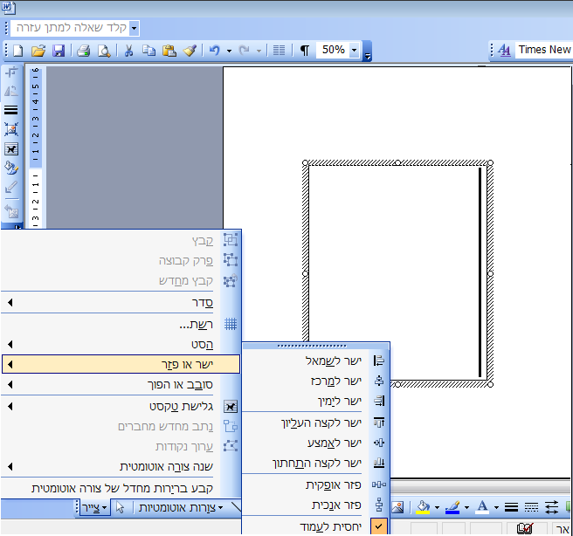Viewport: 573px width, 536px height.
Task: Toggle the 'יחסית לעמוד' checked option
Action: click(x=316, y=526)
